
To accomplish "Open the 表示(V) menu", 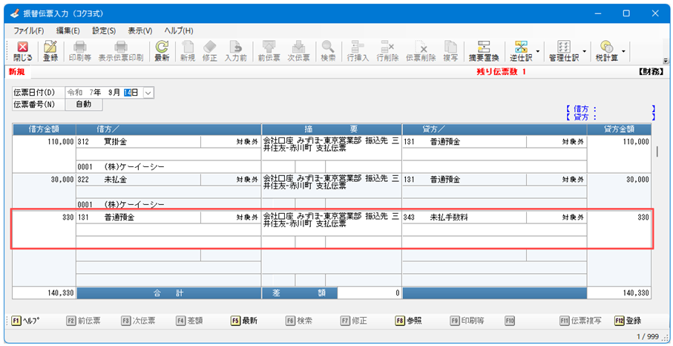I will 139,30.
